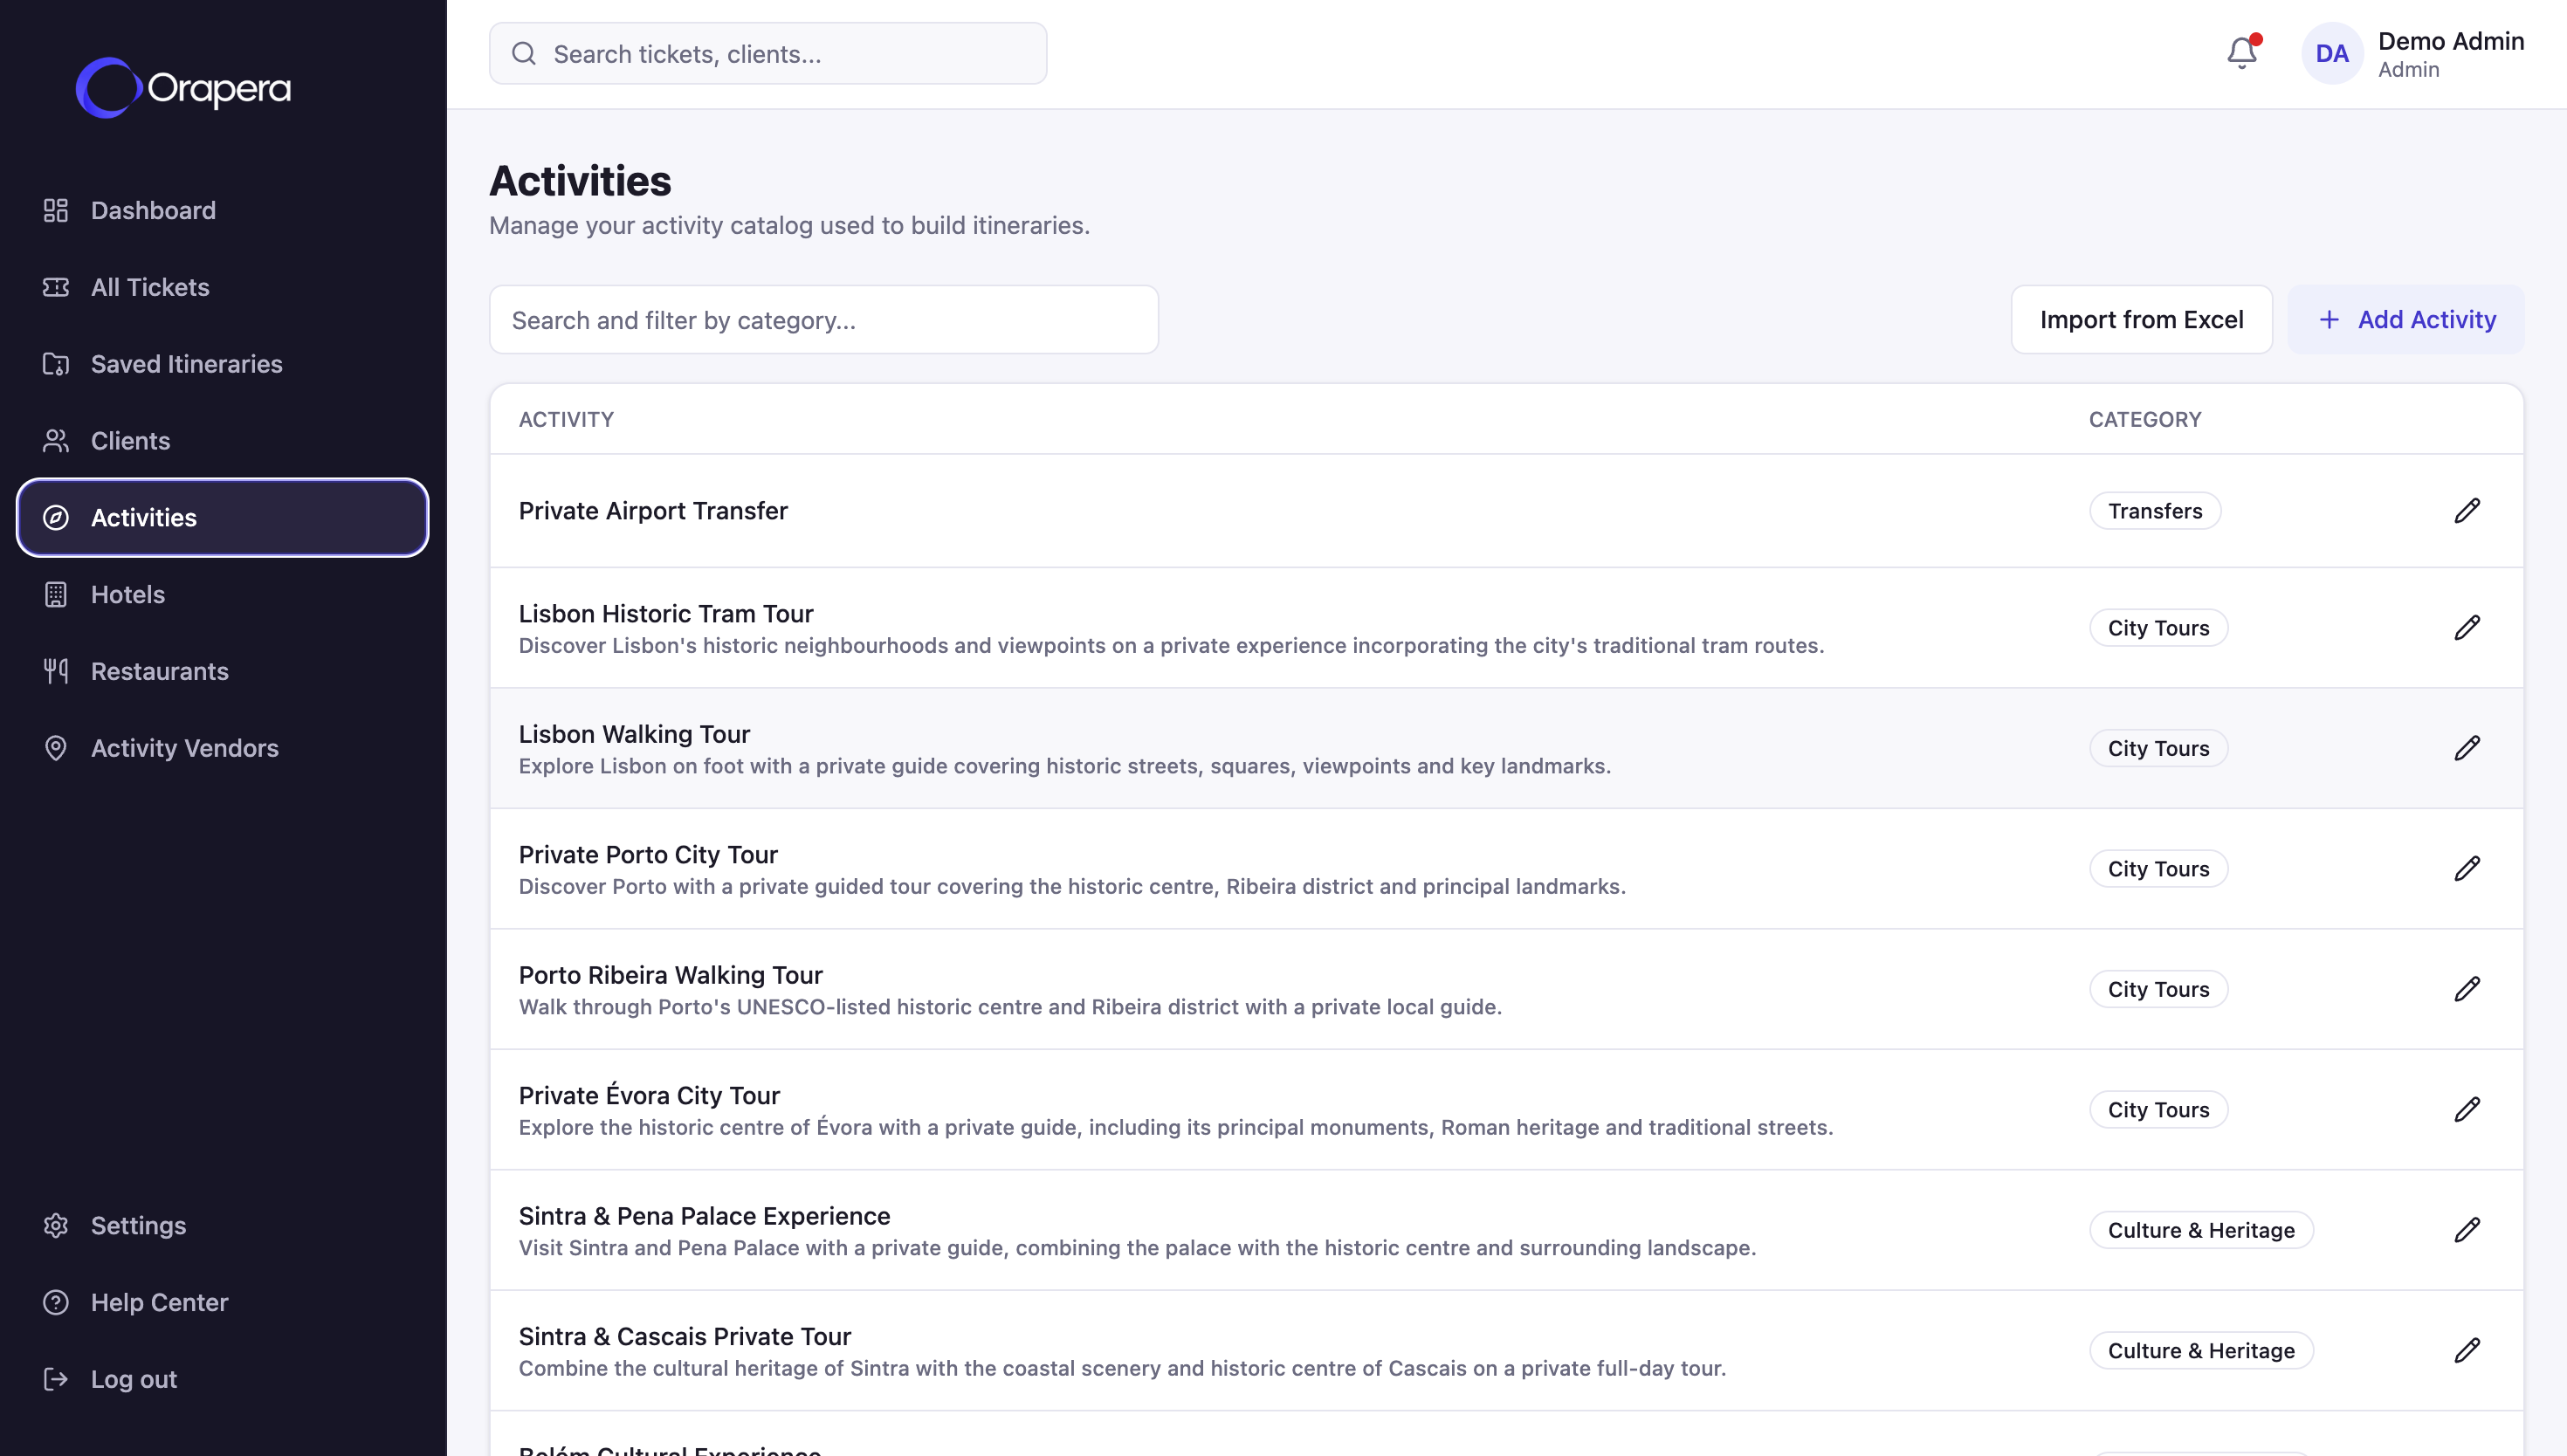Click the DA user avatar
The width and height of the screenshot is (2567, 1456).
2332,54
